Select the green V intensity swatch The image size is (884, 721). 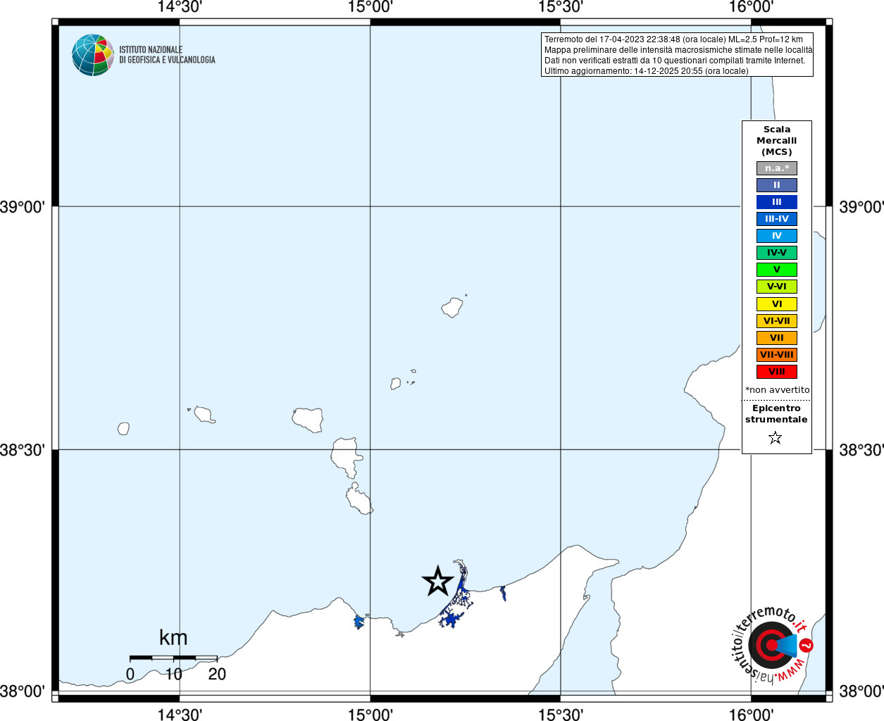click(777, 270)
